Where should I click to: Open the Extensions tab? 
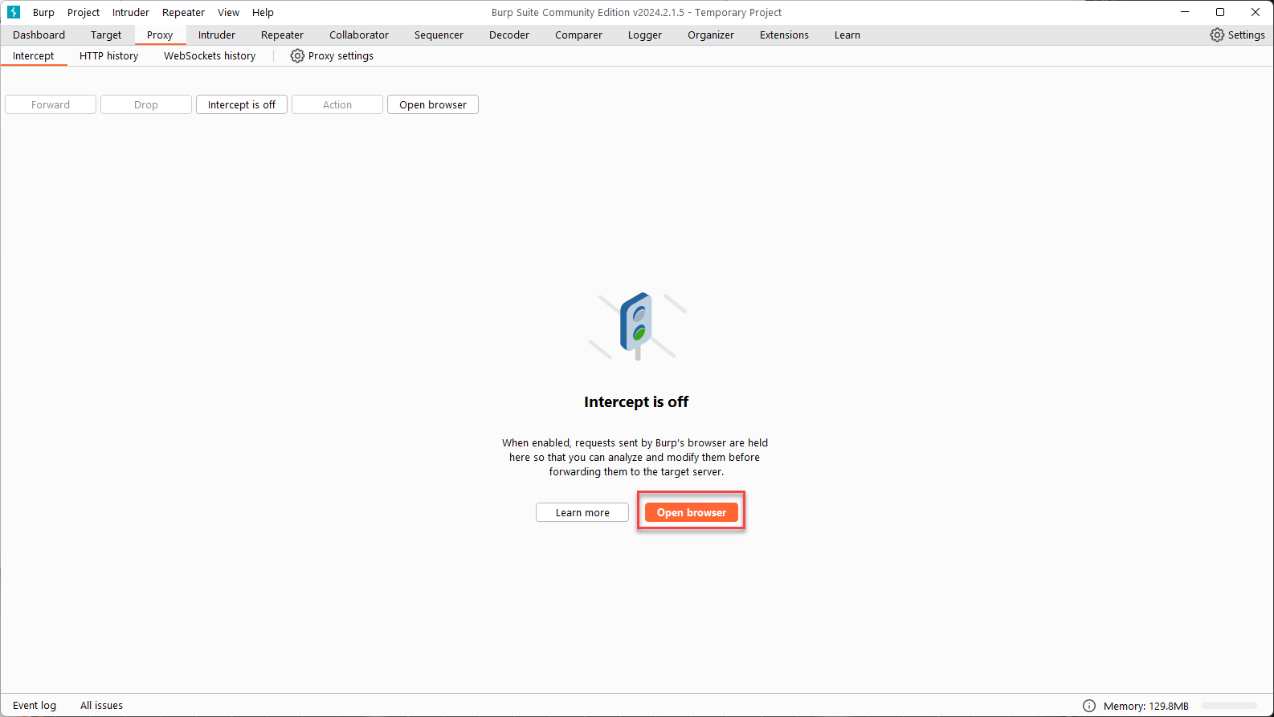tap(784, 35)
